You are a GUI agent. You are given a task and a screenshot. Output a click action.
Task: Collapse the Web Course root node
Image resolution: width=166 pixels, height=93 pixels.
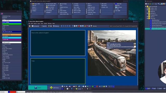(146, 6)
